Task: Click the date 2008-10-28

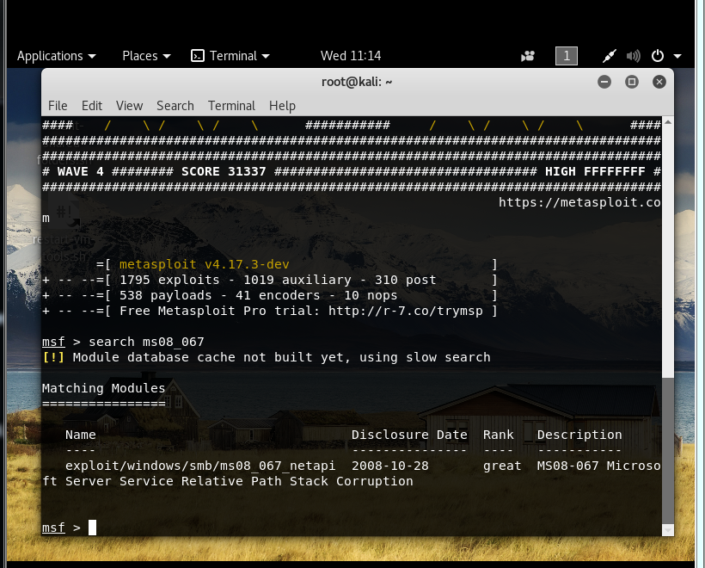Action: [389, 466]
